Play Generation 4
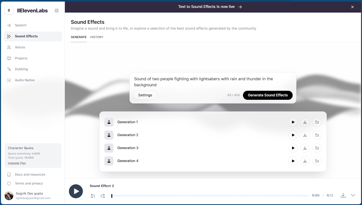 [x=293, y=161]
